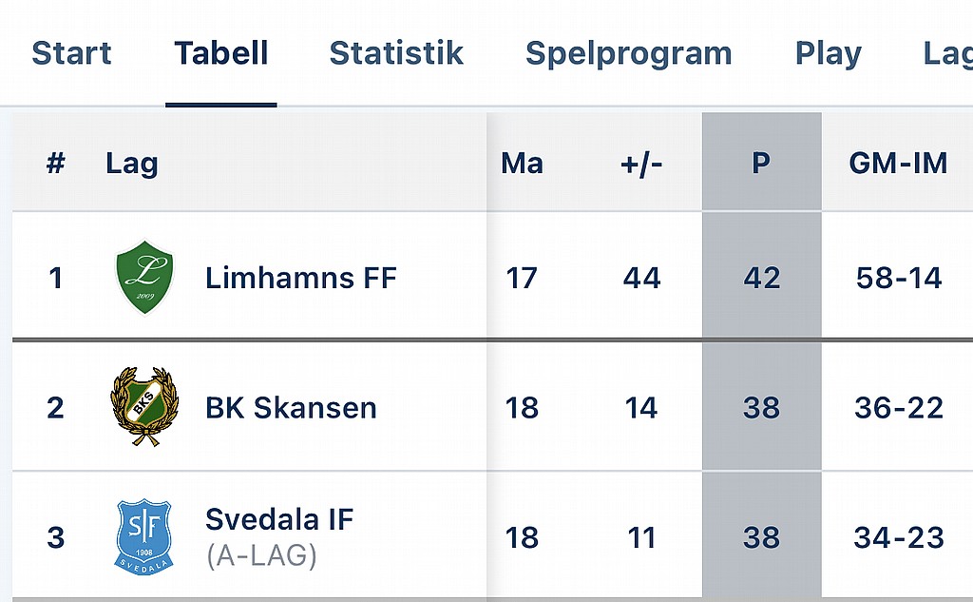Click the # position column header

(56, 164)
